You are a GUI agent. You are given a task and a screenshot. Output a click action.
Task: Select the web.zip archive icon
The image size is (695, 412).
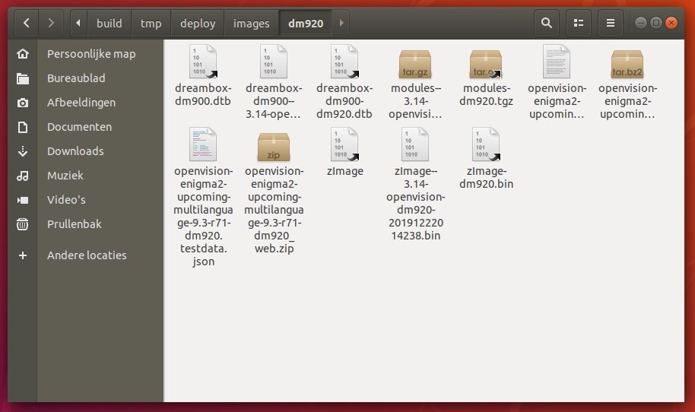[x=274, y=146]
